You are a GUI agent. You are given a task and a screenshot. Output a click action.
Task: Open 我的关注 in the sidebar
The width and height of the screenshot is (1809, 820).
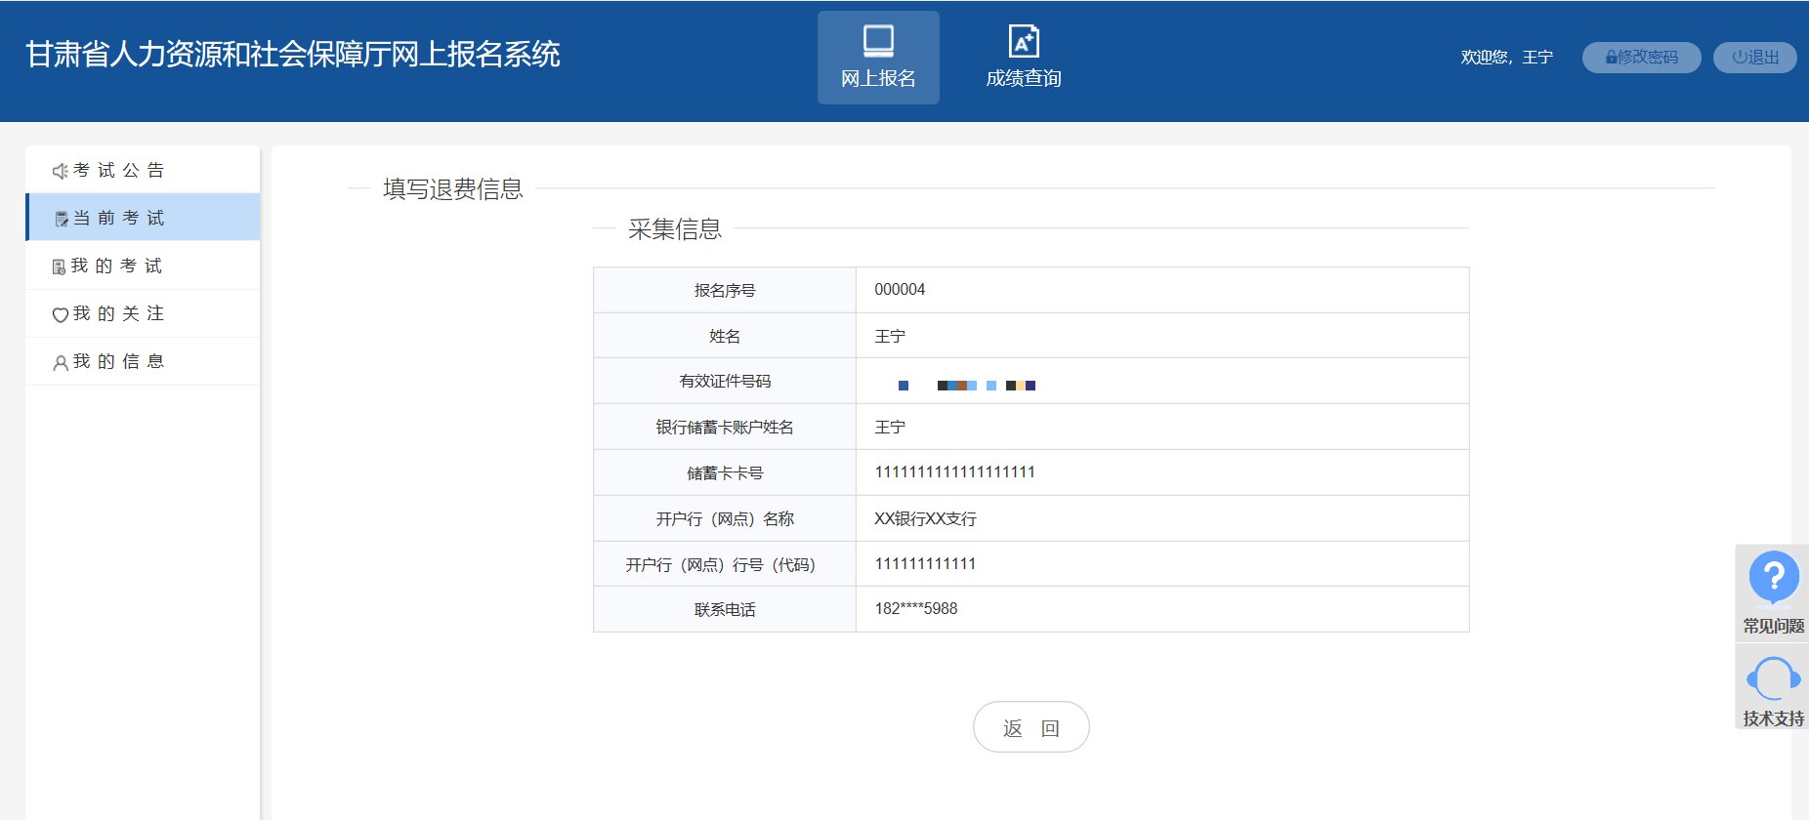(143, 313)
